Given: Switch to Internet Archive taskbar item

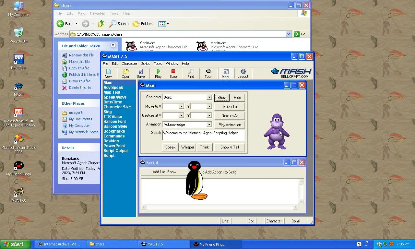Looking at the screenshot, I should [x=60, y=244].
